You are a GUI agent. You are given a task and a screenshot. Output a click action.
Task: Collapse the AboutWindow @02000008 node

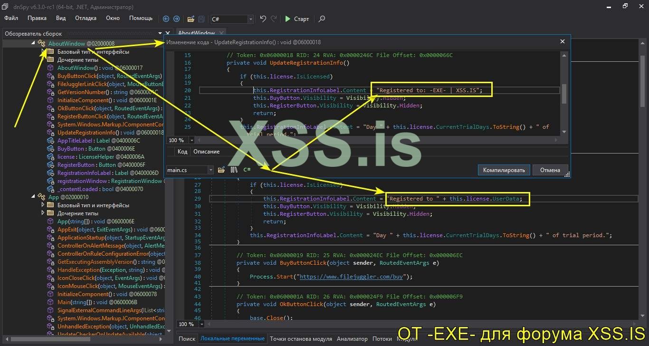pos(33,43)
